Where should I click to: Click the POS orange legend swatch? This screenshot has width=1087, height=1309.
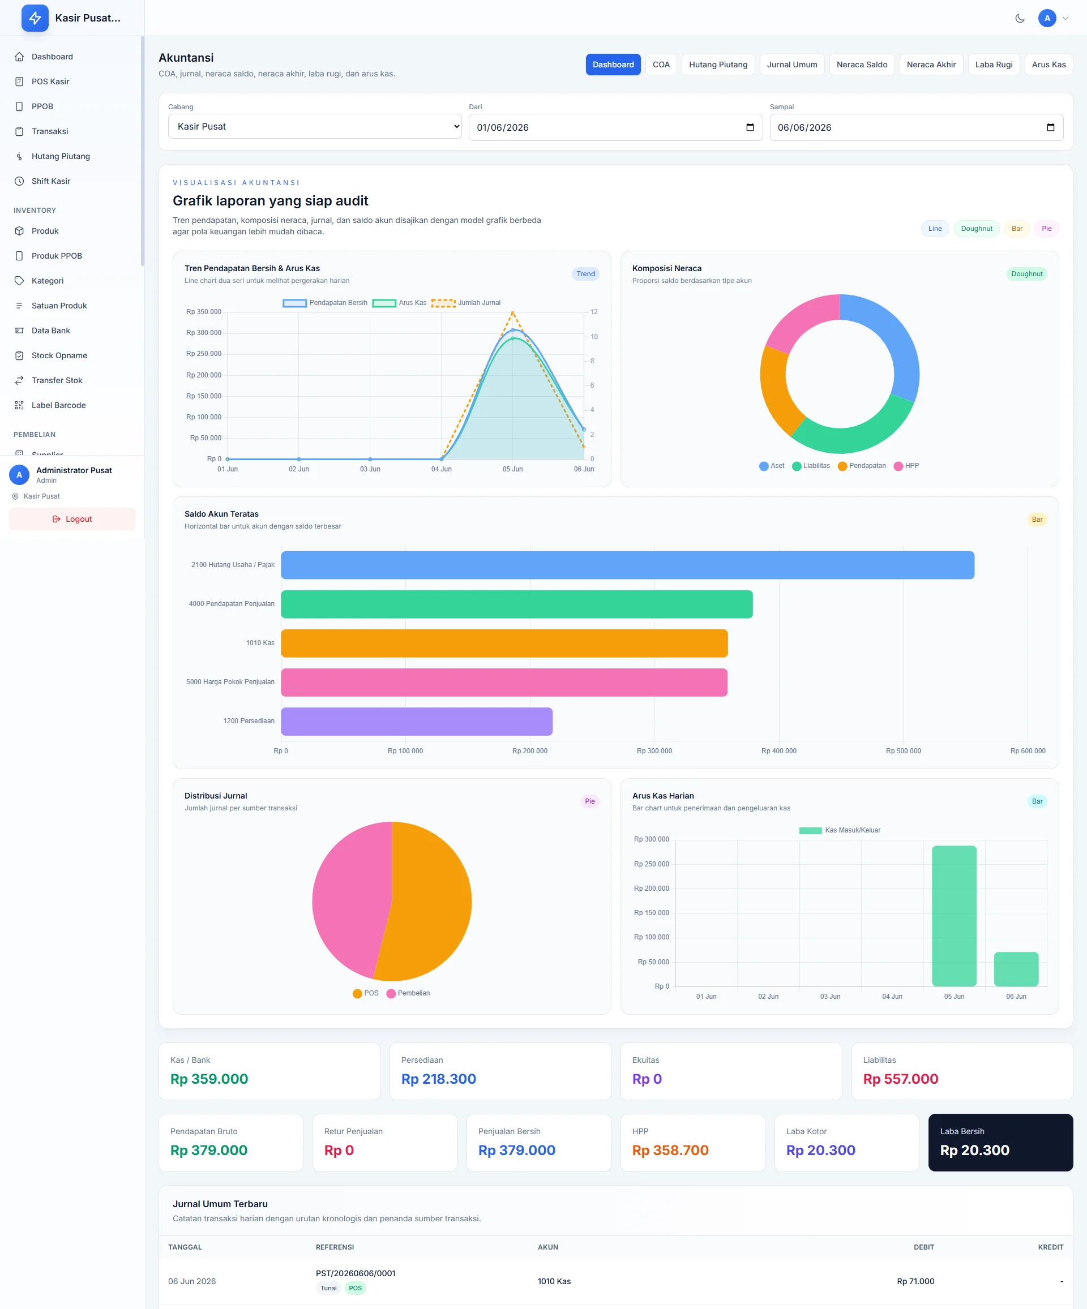pos(357,994)
